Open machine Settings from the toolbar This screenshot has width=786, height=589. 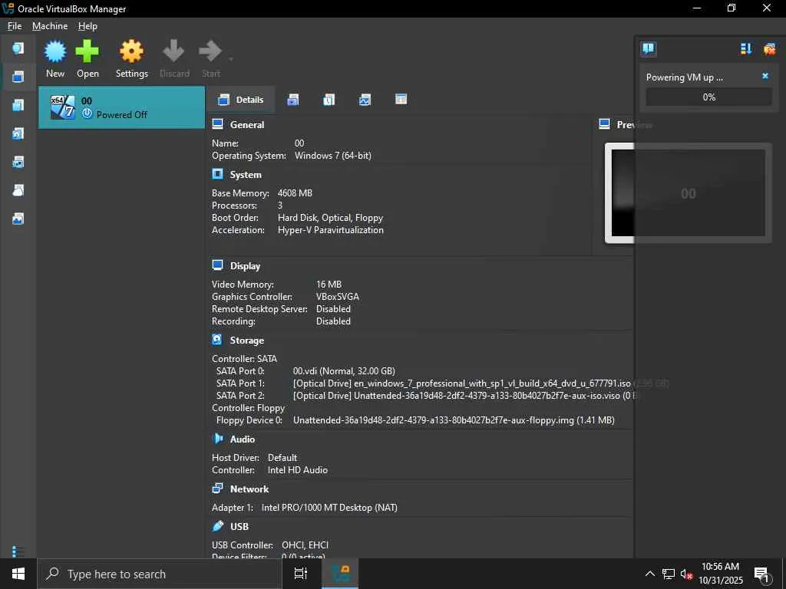coord(132,58)
